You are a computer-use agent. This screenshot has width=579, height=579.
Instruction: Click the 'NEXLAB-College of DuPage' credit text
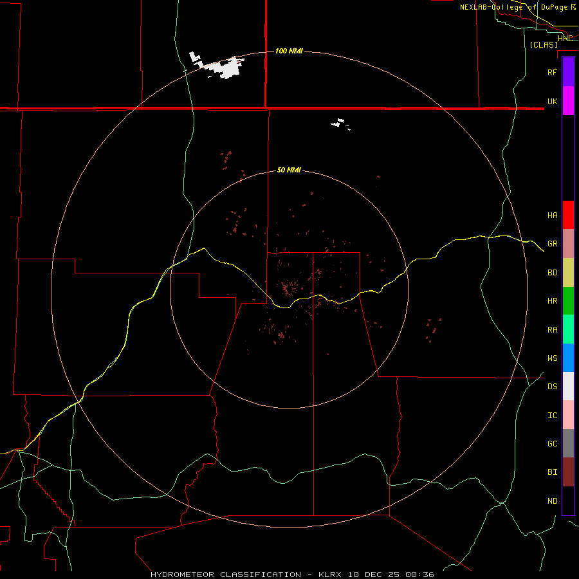(513, 7)
